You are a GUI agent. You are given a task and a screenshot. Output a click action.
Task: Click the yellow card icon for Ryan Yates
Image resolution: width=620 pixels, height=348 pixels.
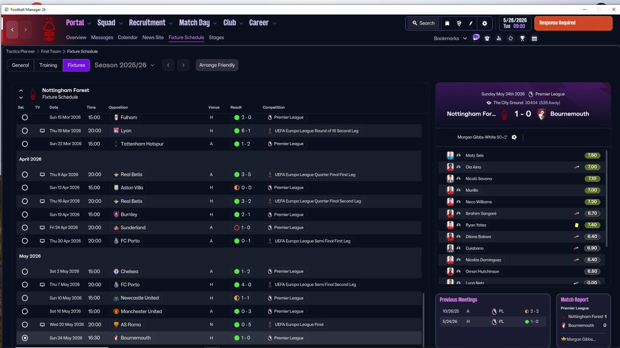(577, 225)
